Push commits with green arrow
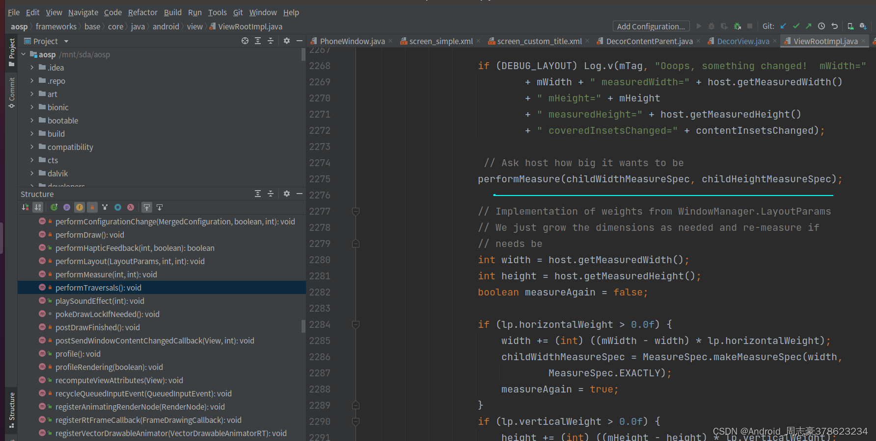 click(x=809, y=26)
